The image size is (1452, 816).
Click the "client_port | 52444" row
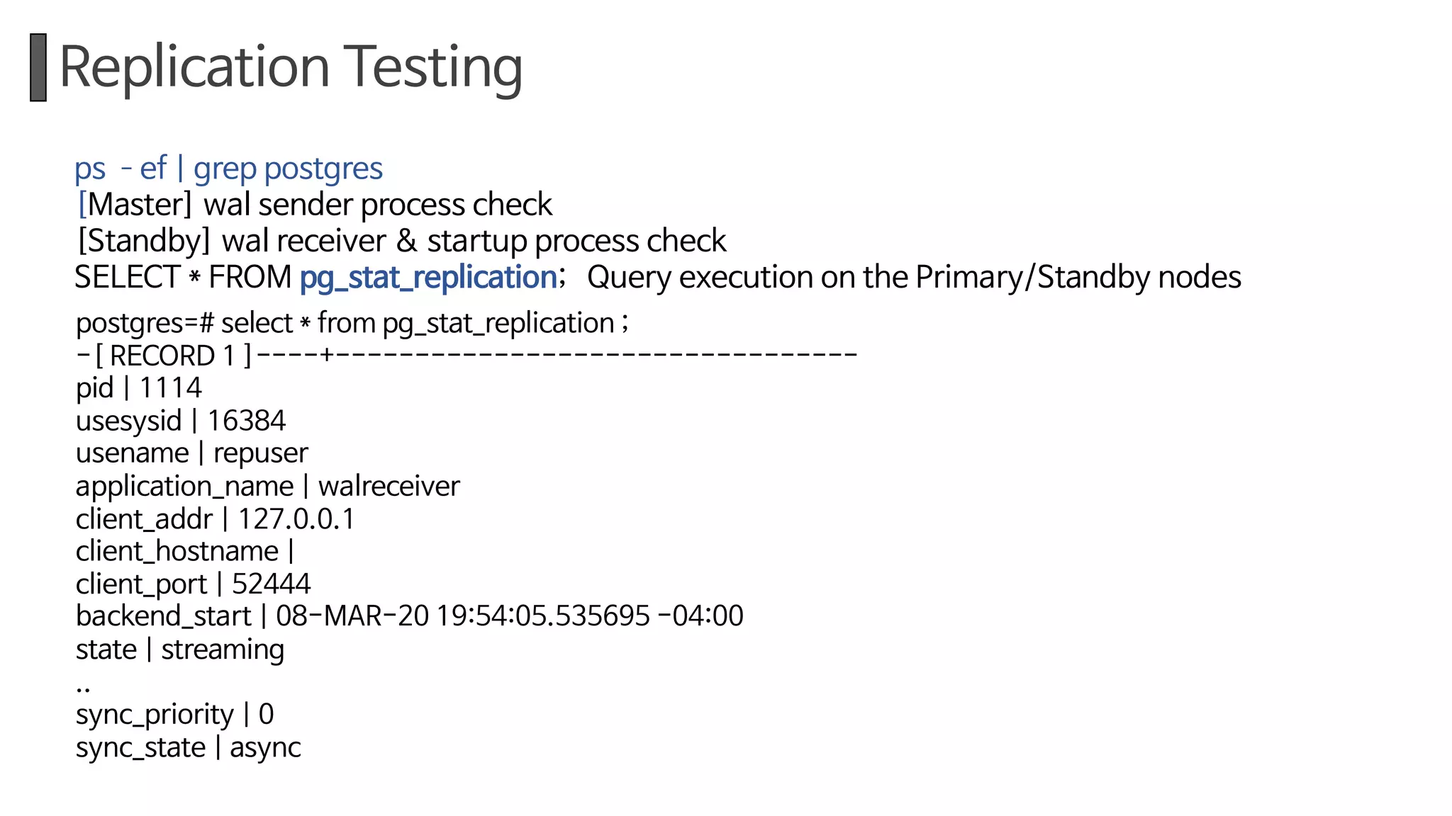[193, 584]
